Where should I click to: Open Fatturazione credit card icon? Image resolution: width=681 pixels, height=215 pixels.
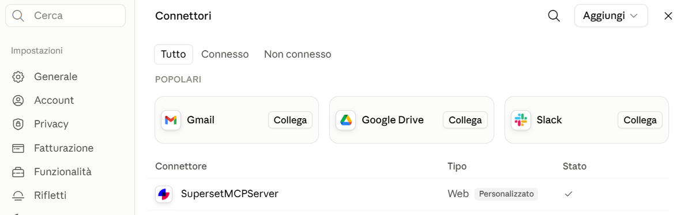[18, 149]
